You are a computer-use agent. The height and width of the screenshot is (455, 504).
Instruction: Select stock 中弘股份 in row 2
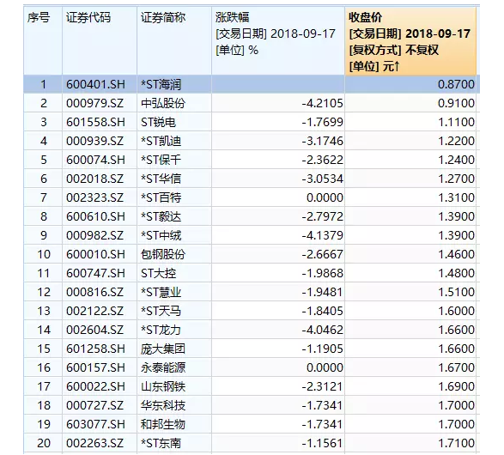click(174, 103)
